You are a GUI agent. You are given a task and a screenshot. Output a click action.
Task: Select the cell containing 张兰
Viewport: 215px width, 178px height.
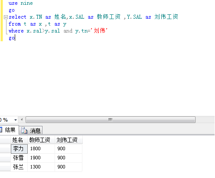click(x=19, y=167)
